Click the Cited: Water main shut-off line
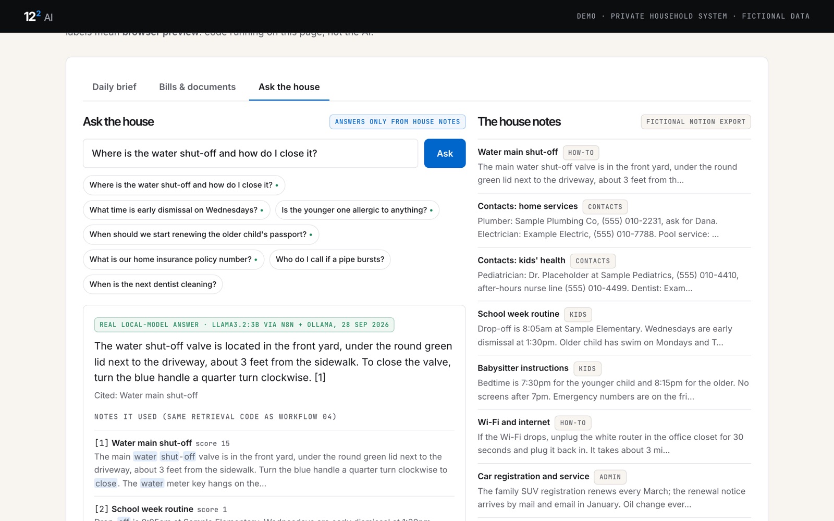This screenshot has width=834, height=521. tap(146, 395)
